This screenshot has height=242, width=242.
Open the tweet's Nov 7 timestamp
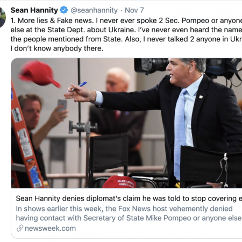click(134, 10)
